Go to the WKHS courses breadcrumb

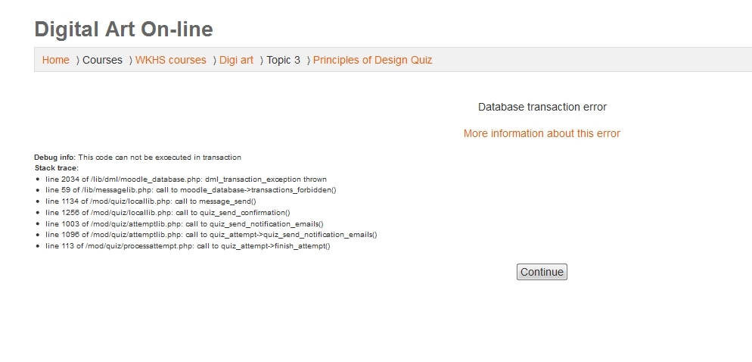coord(171,60)
